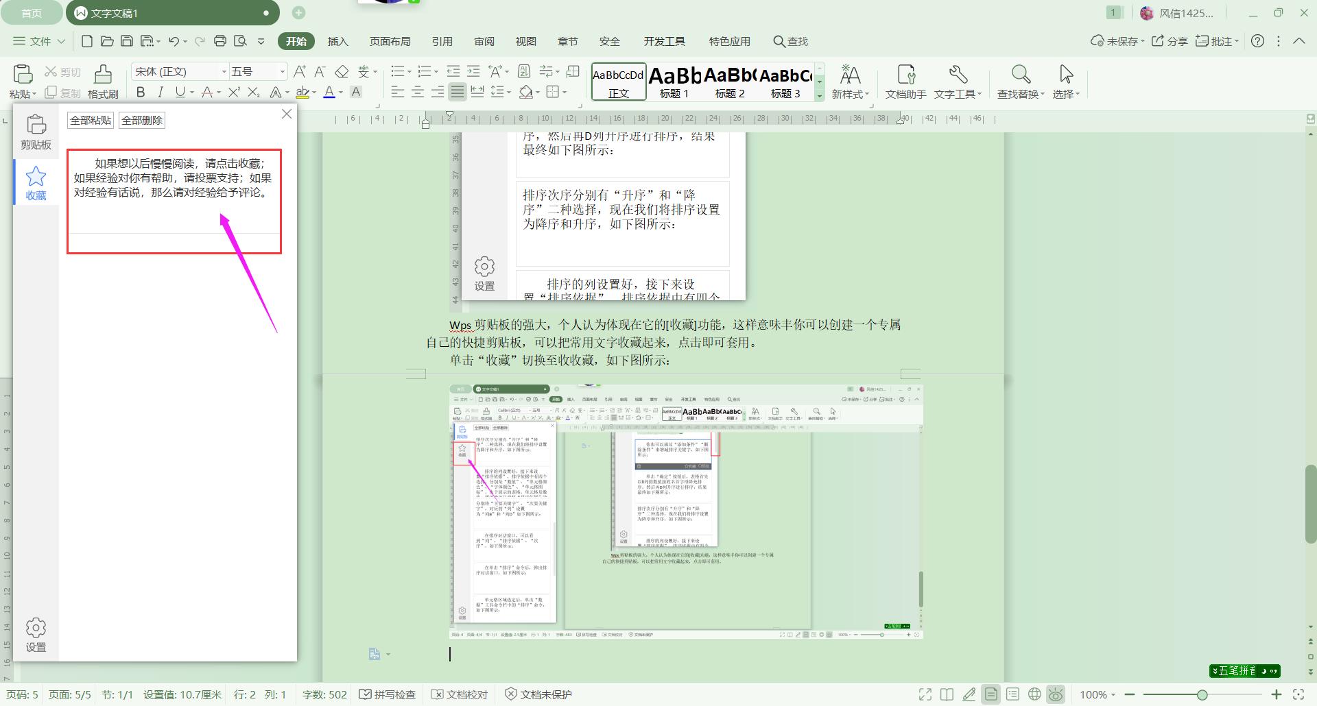The height and width of the screenshot is (706, 1317).
Task: Open clipboard 设置 gear at panel bottom
Action: (36, 635)
